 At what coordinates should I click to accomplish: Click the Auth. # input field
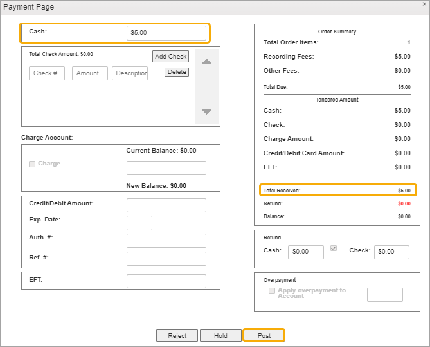pos(166,241)
